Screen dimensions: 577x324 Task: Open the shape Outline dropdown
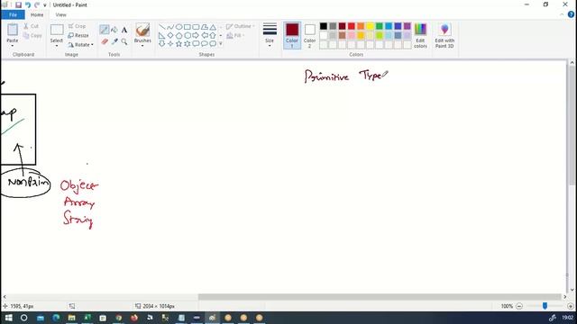pos(241,26)
